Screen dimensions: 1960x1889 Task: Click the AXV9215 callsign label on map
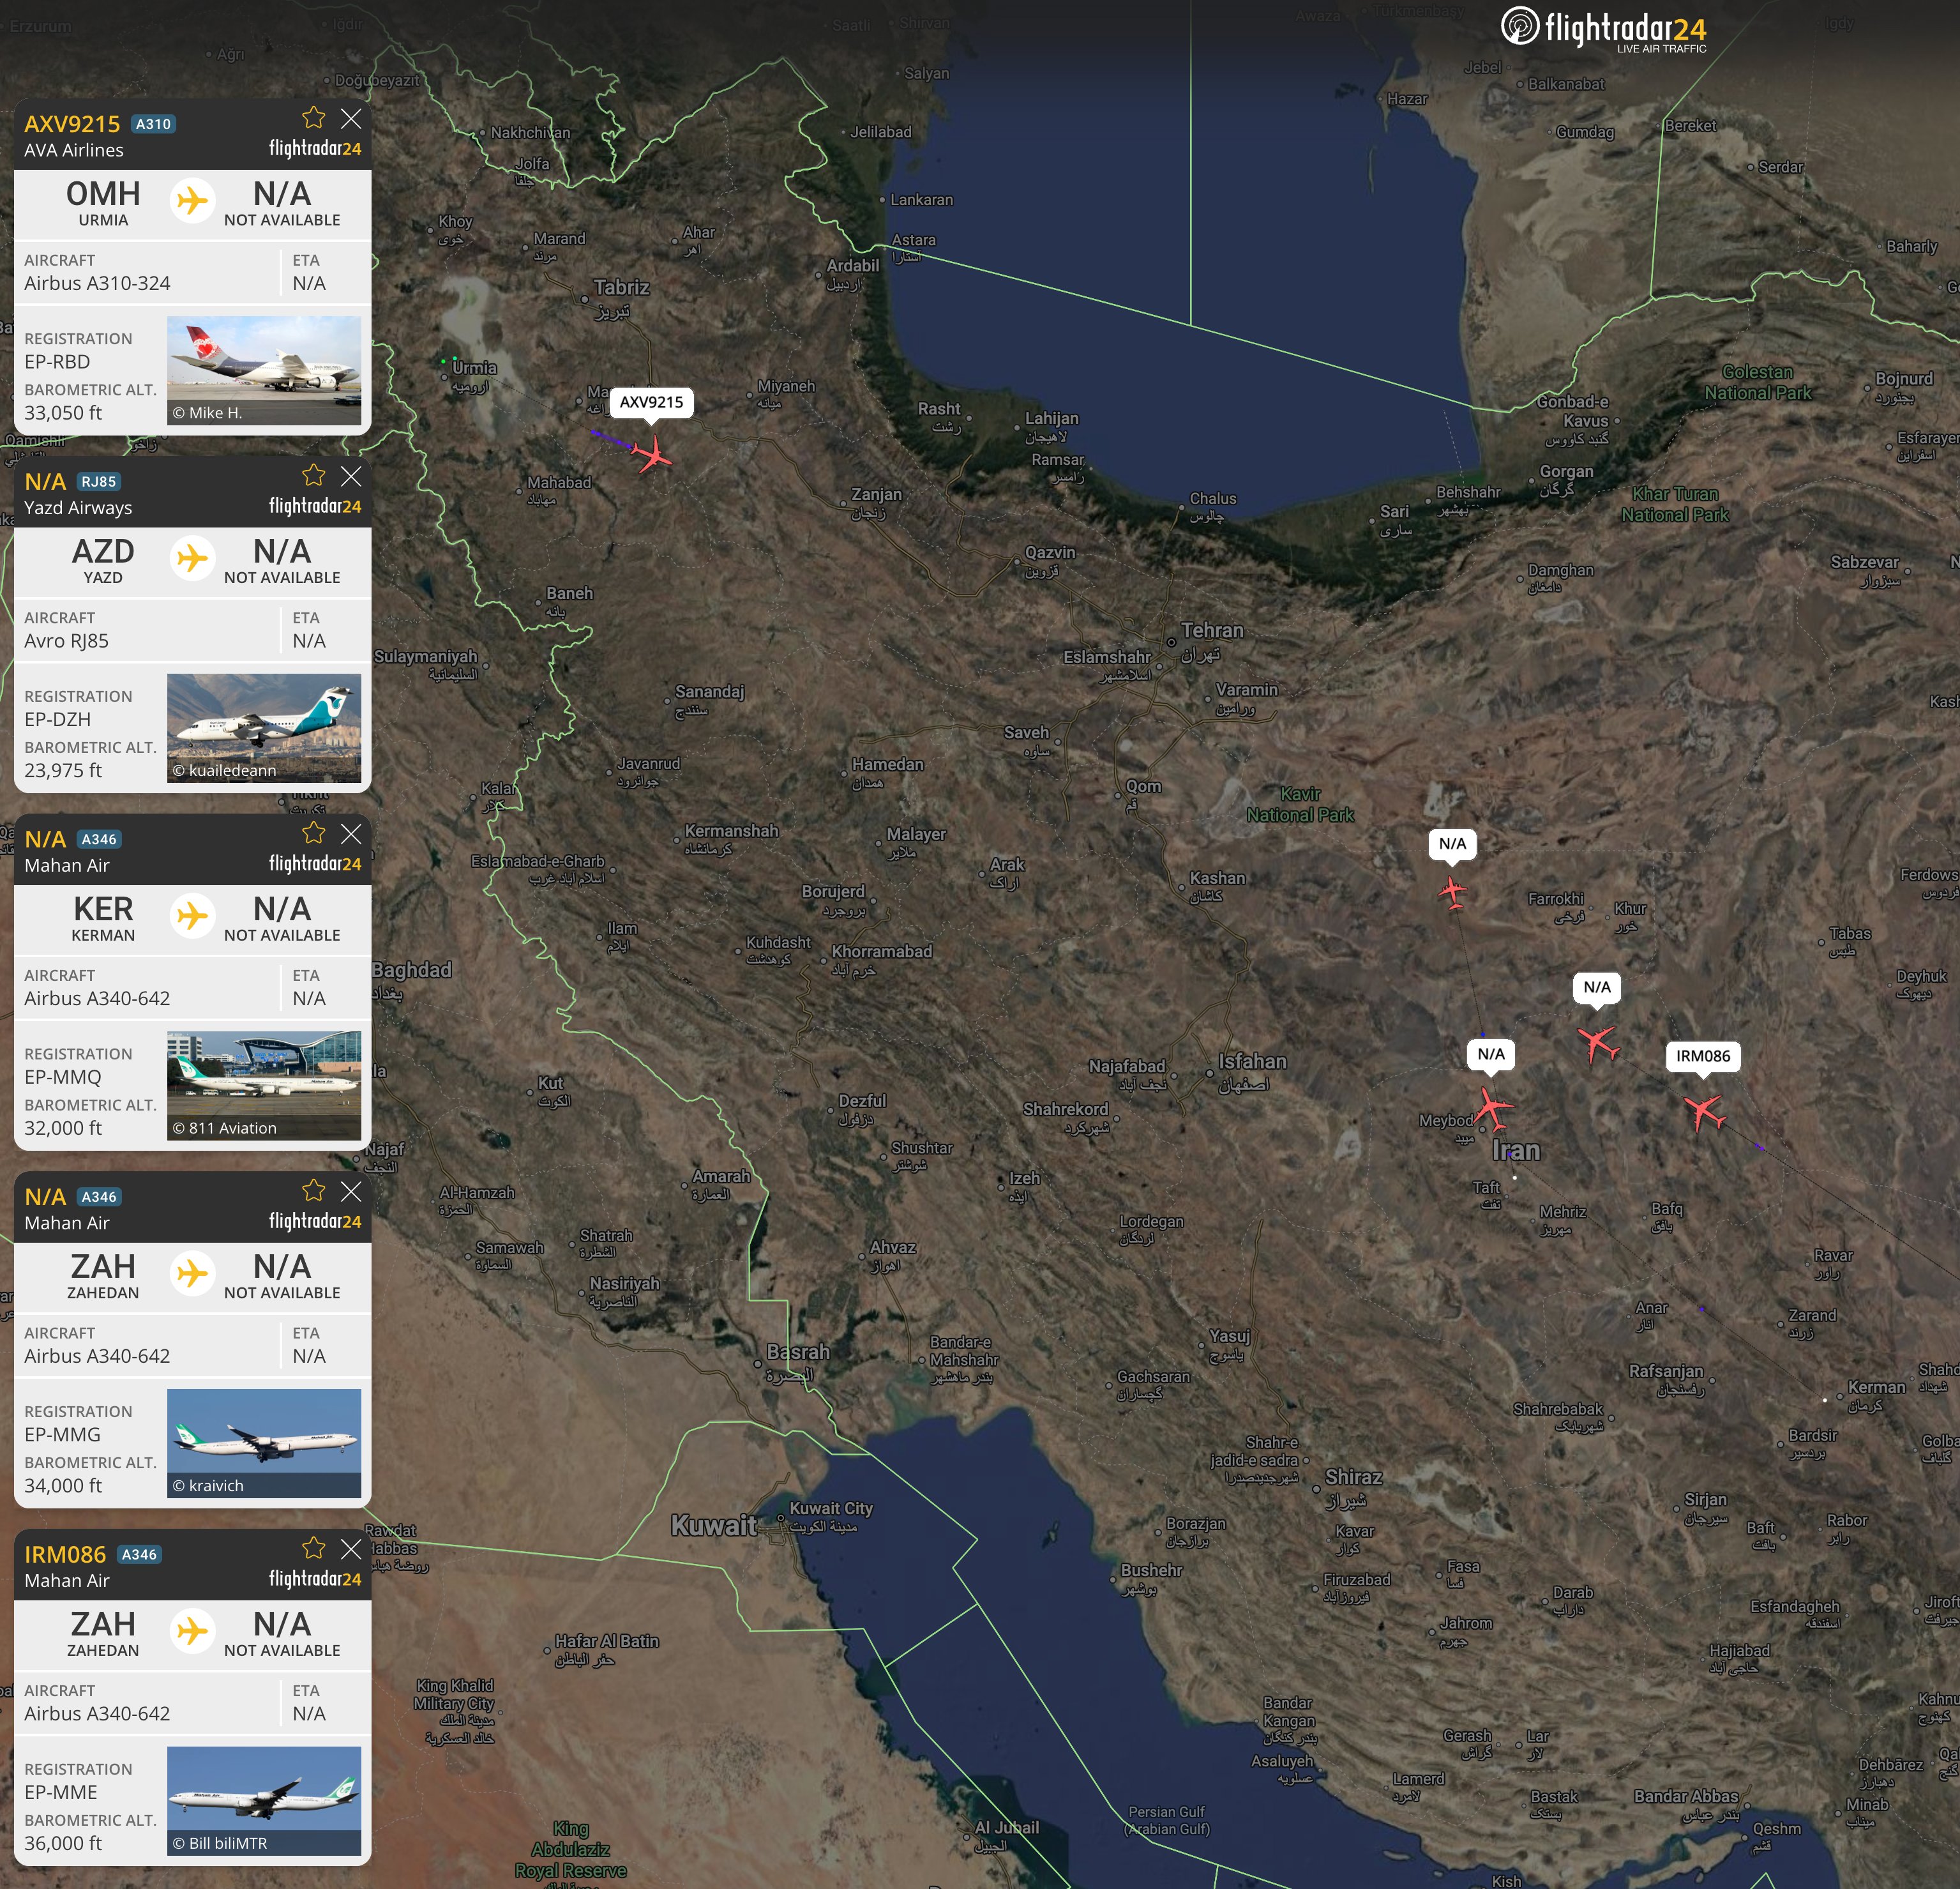[x=651, y=402]
